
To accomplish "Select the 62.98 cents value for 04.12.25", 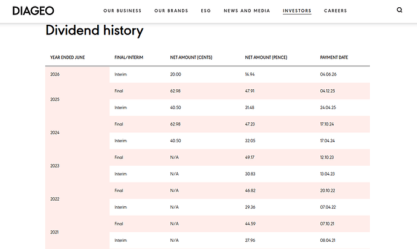I will 175,91.
